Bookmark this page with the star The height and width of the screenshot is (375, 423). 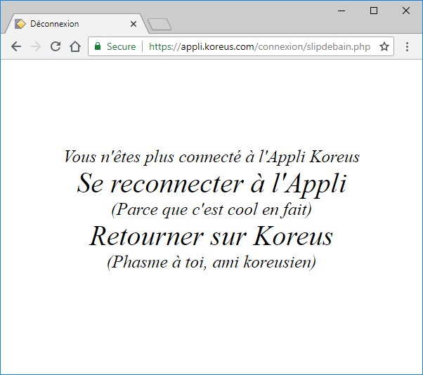coord(384,46)
